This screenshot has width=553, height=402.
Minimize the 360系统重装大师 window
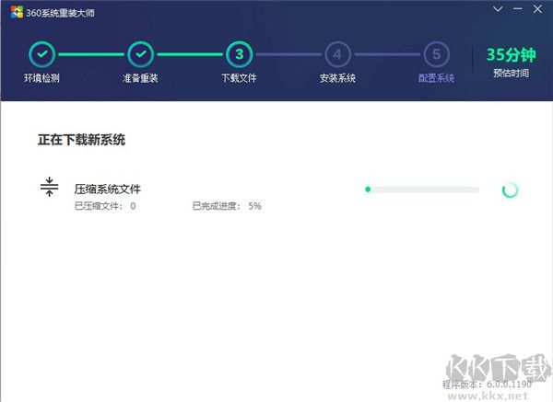(x=518, y=9)
